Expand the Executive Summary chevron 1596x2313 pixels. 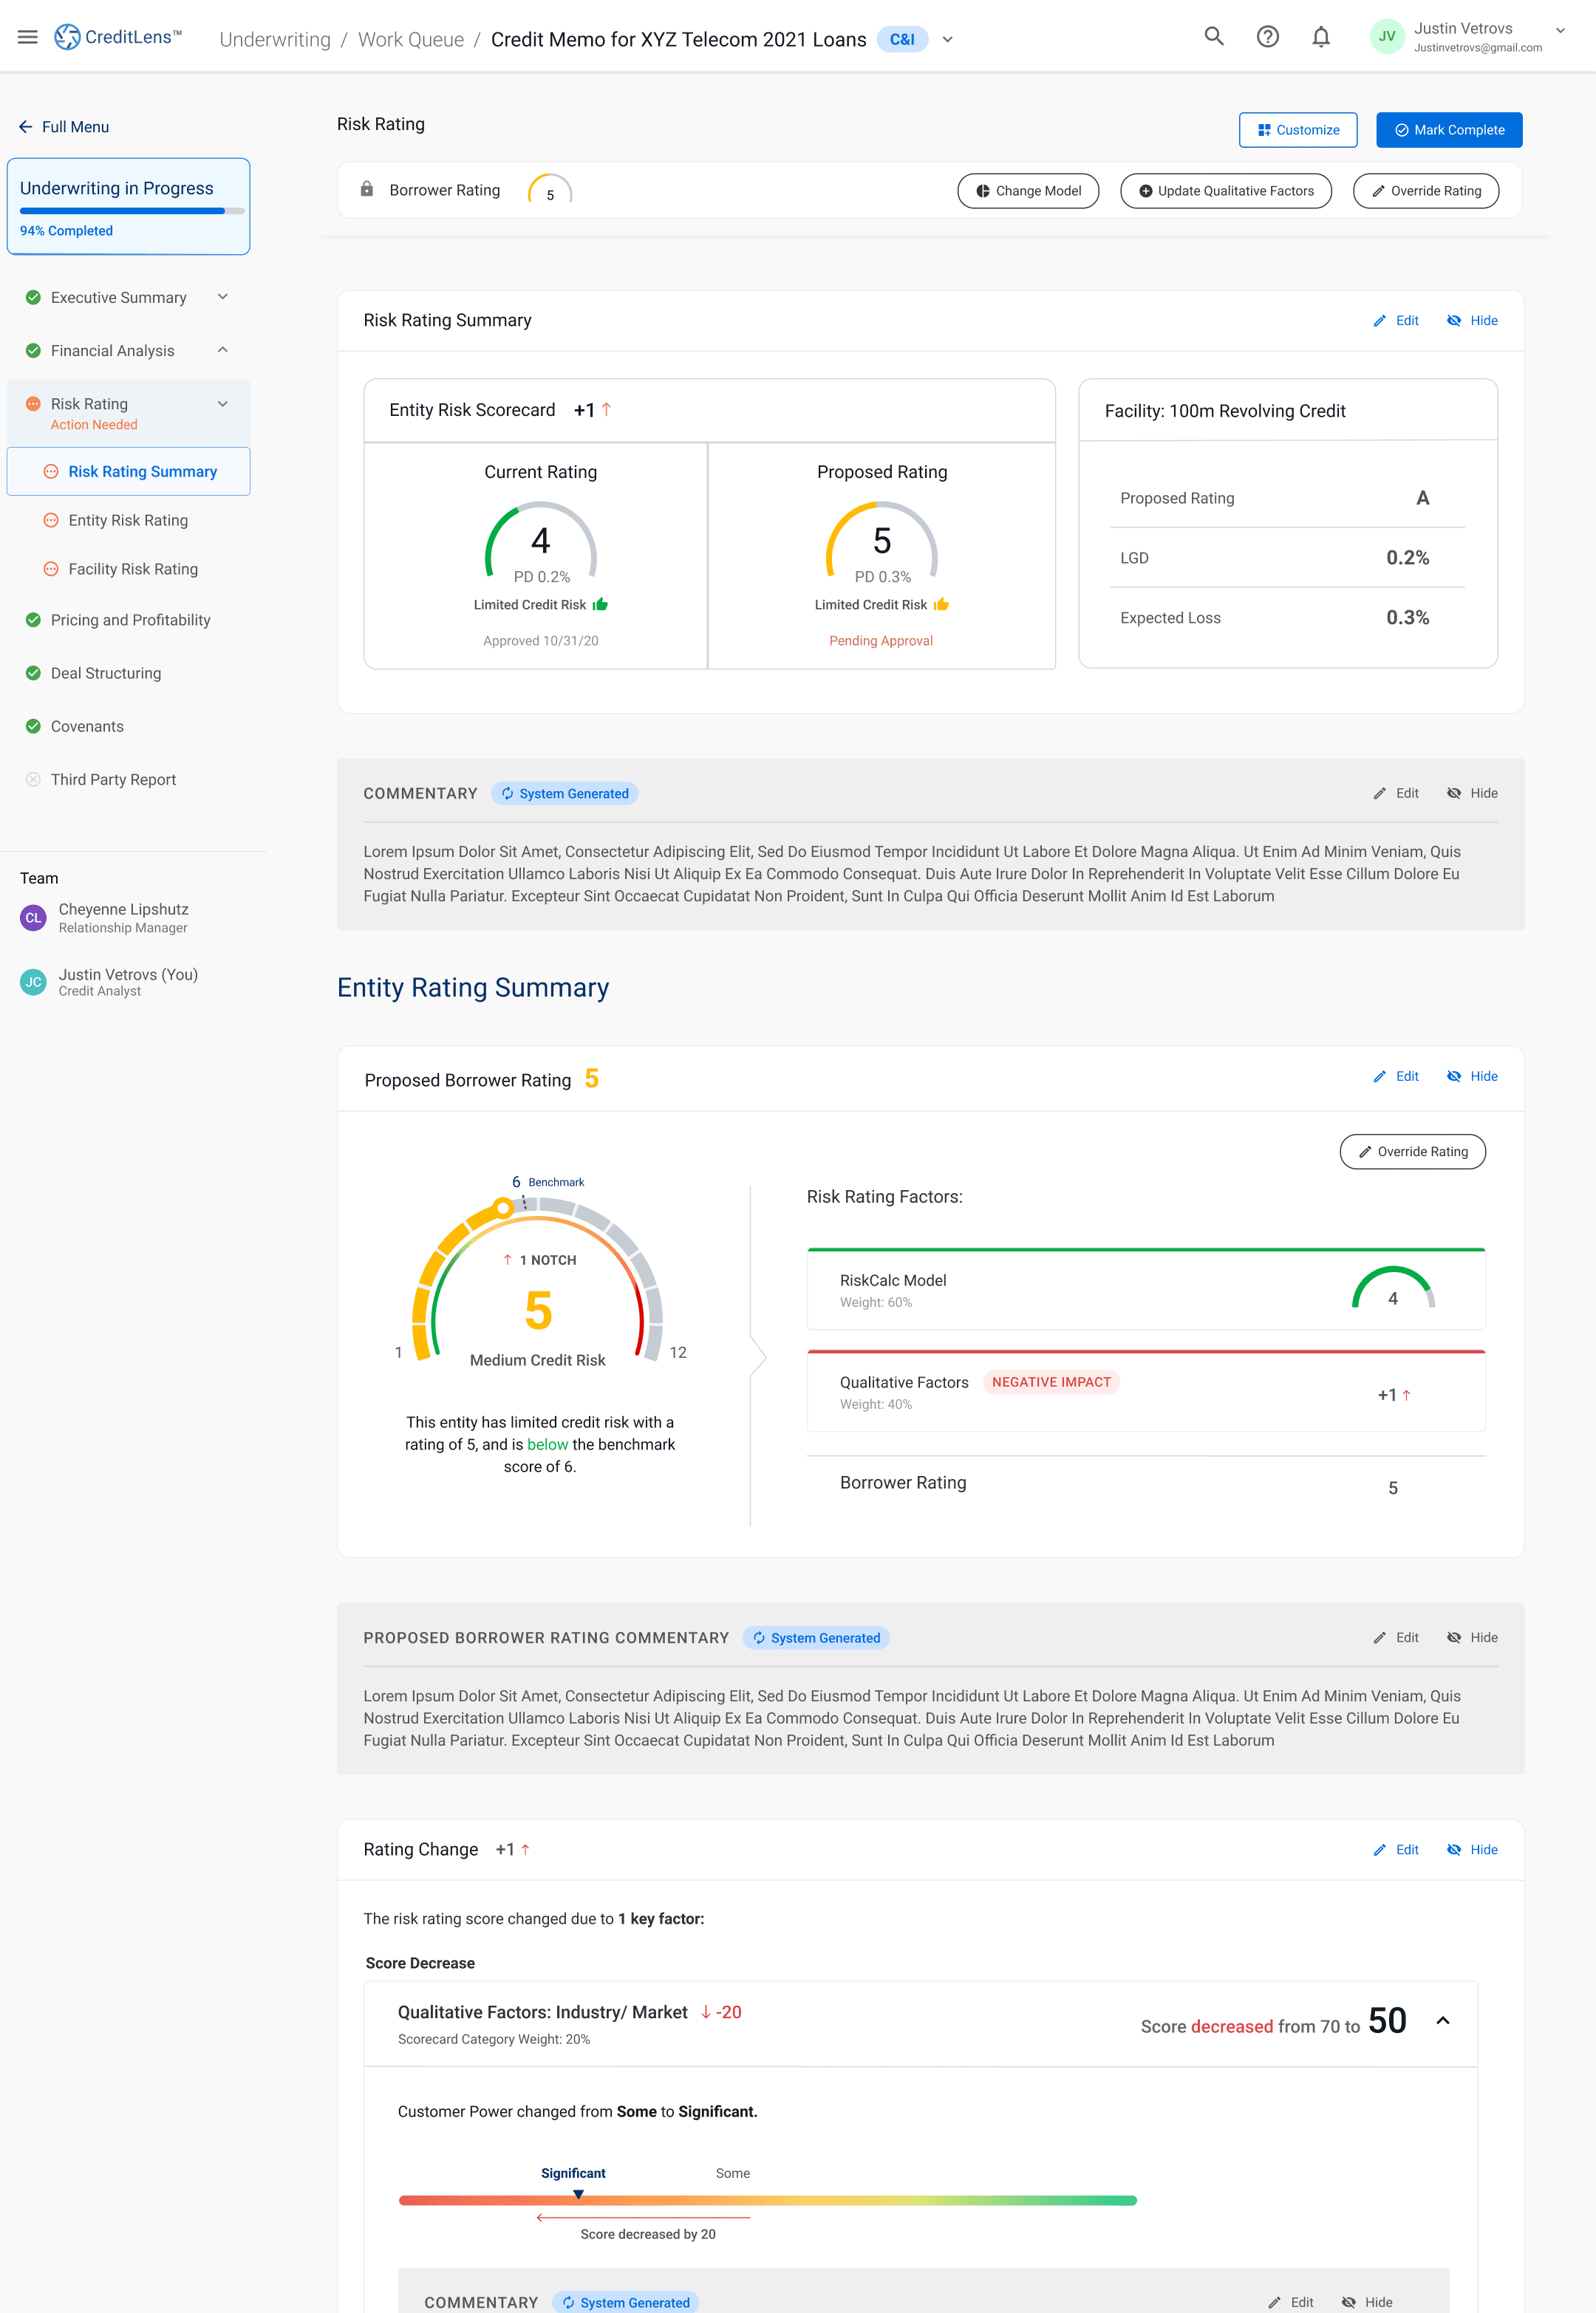click(x=223, y=297)
